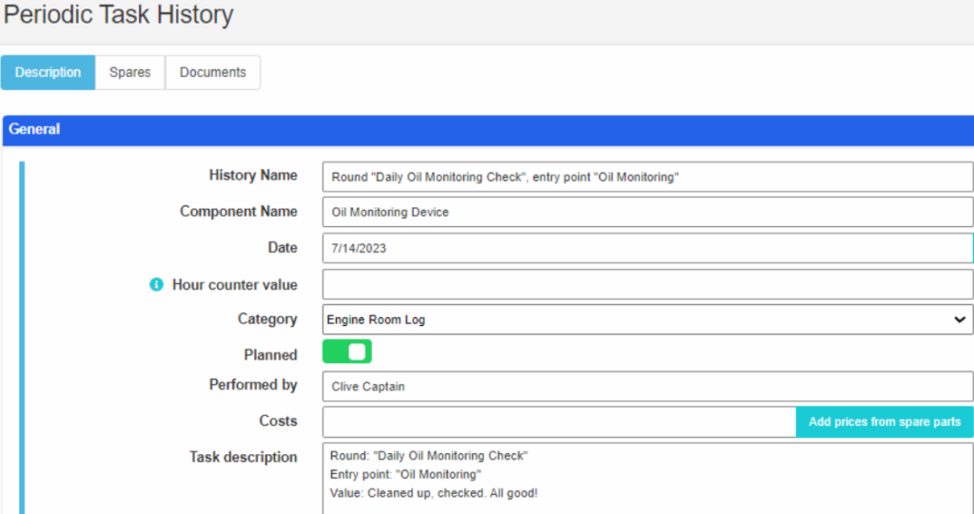Click the Date label

click(x=282, y=248)
